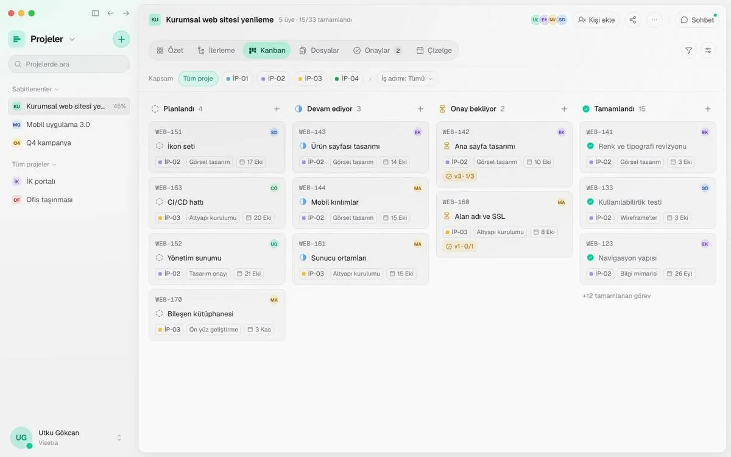
Task: Toggle the sidebar panel icon
Action: [x=95, y=13]
